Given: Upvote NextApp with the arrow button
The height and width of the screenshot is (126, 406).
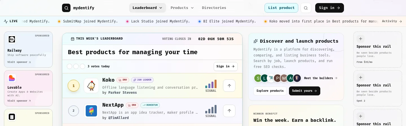Looking at the screenshot, I should (x=229, y=111).
